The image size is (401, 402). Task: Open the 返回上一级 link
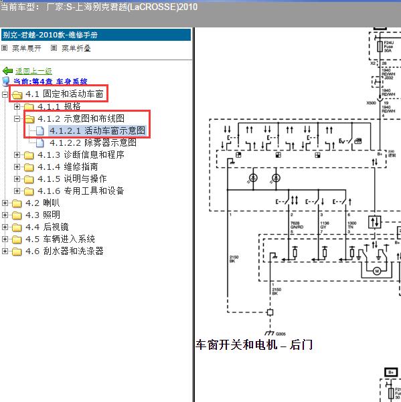(x=33, y=71)
